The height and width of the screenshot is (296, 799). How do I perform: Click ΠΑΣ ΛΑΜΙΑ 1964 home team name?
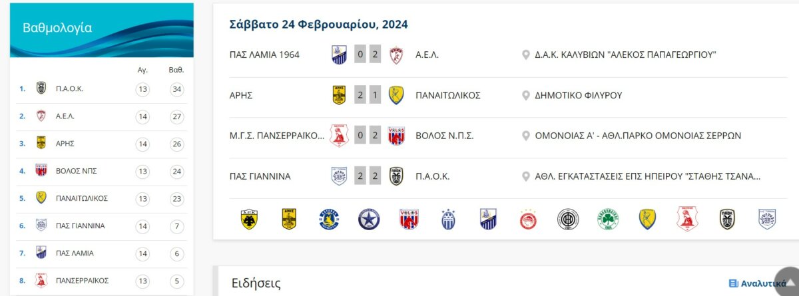tap(264, 55)
